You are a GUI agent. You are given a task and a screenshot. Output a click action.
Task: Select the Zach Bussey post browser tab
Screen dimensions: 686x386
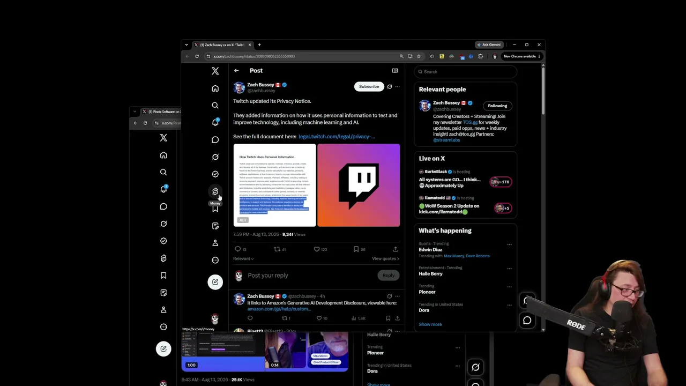(x=222, y=45)
